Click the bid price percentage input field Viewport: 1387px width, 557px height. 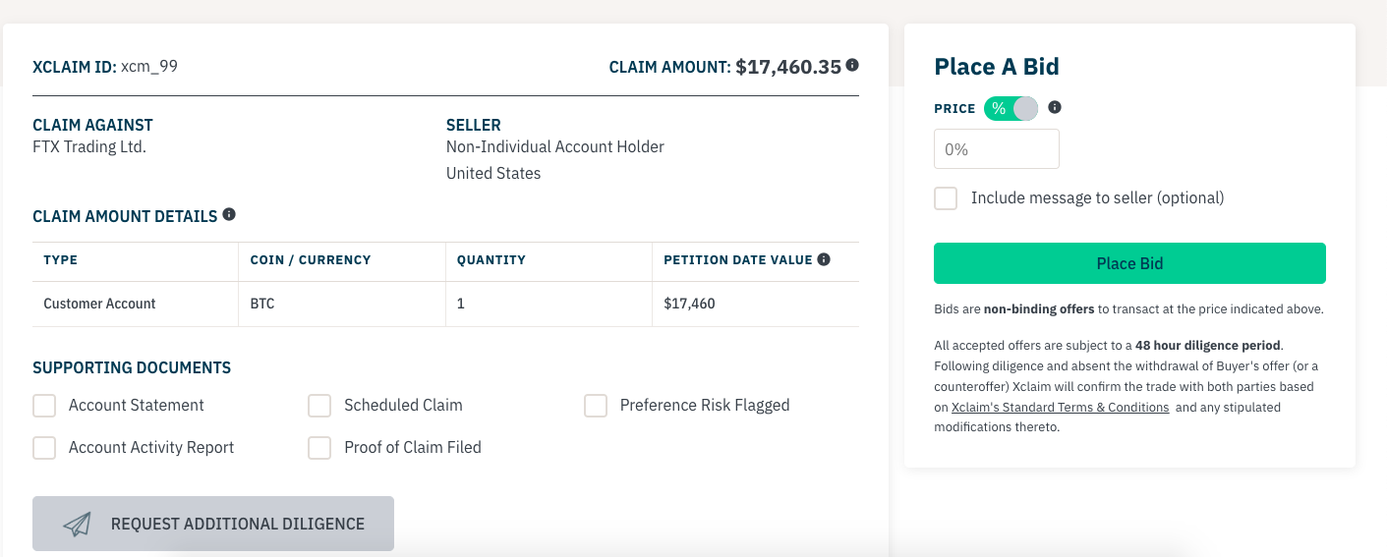click(x=996, y=149)
